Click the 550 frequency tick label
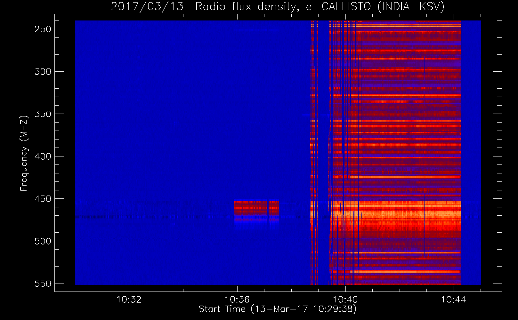The image size is (518, 320). click(43, 284)
